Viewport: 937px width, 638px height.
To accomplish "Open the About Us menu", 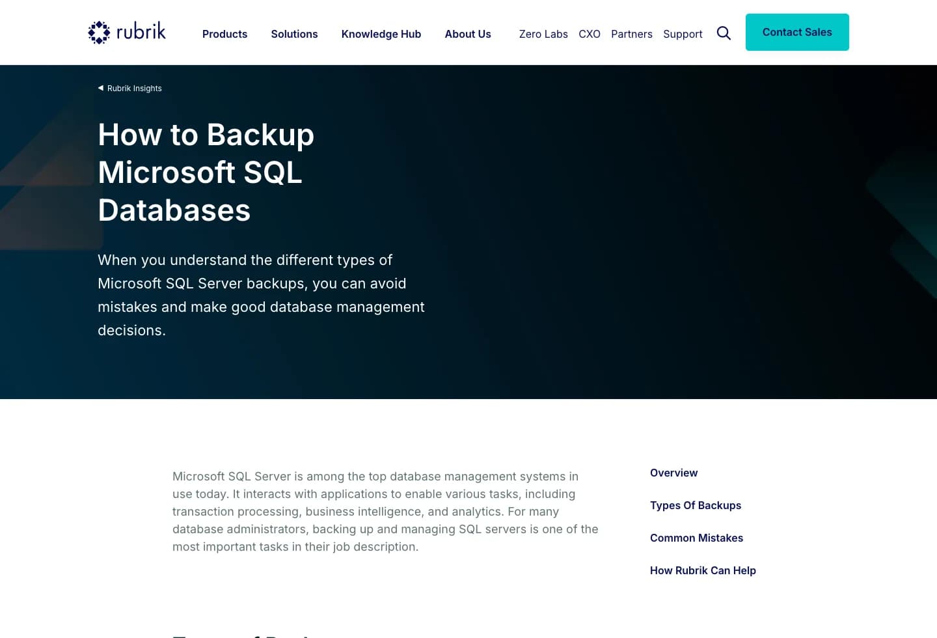I will tap(468, 34).
